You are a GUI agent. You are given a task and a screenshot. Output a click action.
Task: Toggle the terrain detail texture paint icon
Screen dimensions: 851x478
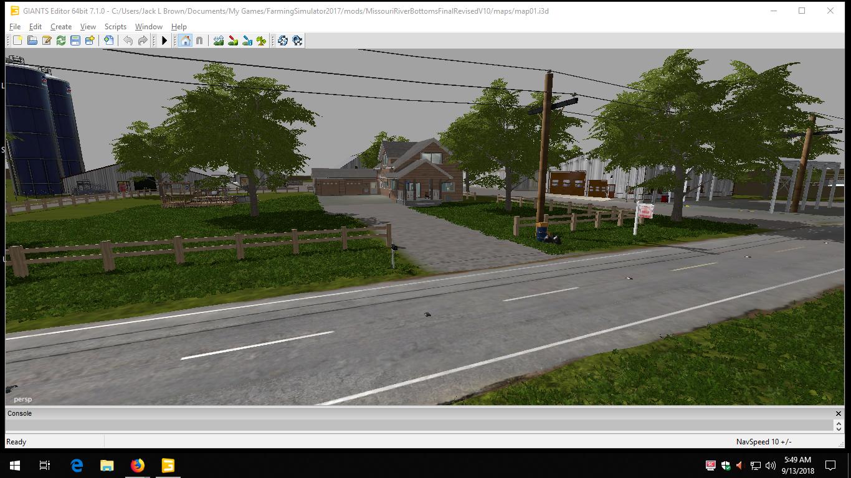[233, 40]
